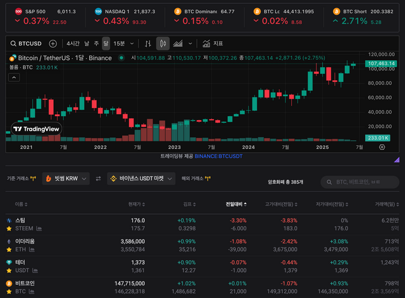Open the BINANCE:BTCUSDT link
Image resolution: width=405 pixels, height=298 pixels.
pyautogui.click(x=218, y=156)
